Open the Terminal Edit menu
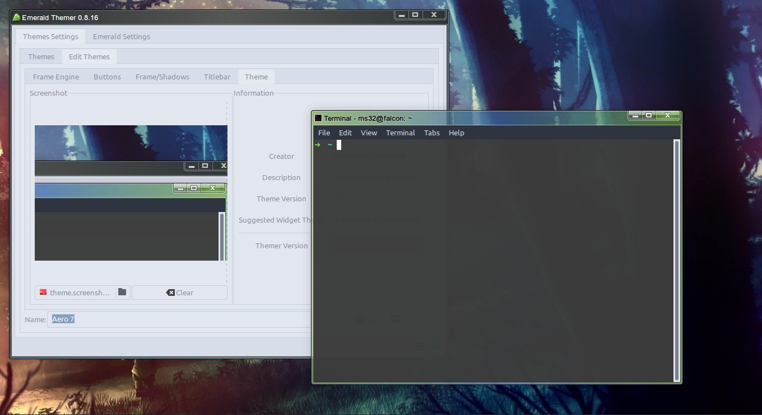The width and height of the screenshot is (762, 415). pos(345,133)
